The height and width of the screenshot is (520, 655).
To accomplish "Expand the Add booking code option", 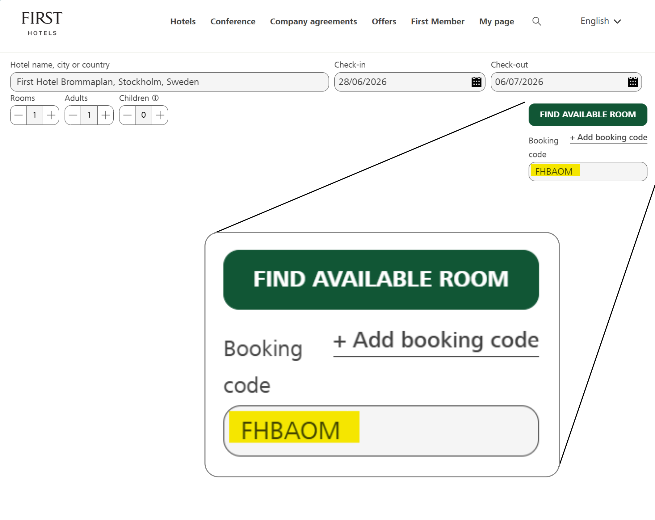I will tap(608, 137).
